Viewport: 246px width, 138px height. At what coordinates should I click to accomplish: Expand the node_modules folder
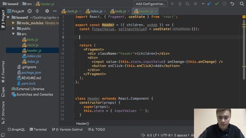click(x=13, y=23)
